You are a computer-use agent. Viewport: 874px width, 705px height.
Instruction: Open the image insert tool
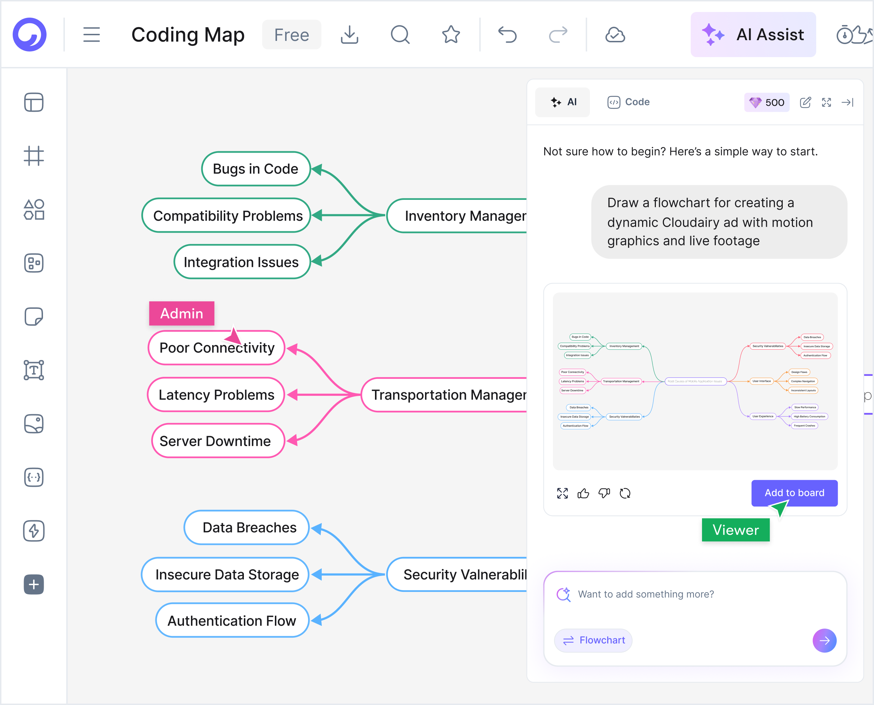pos(34,424)
